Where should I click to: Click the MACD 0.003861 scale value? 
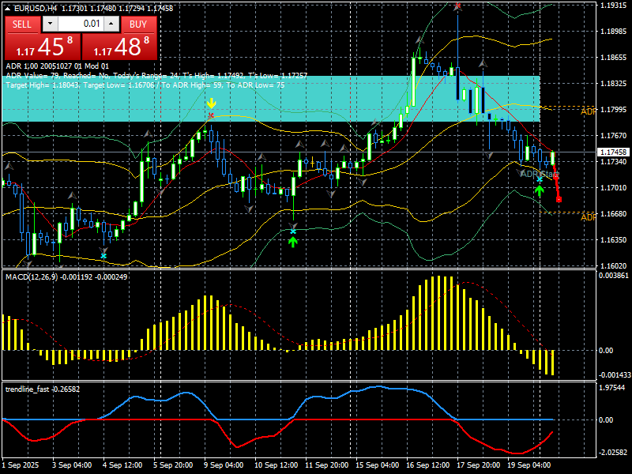[614, 276]
